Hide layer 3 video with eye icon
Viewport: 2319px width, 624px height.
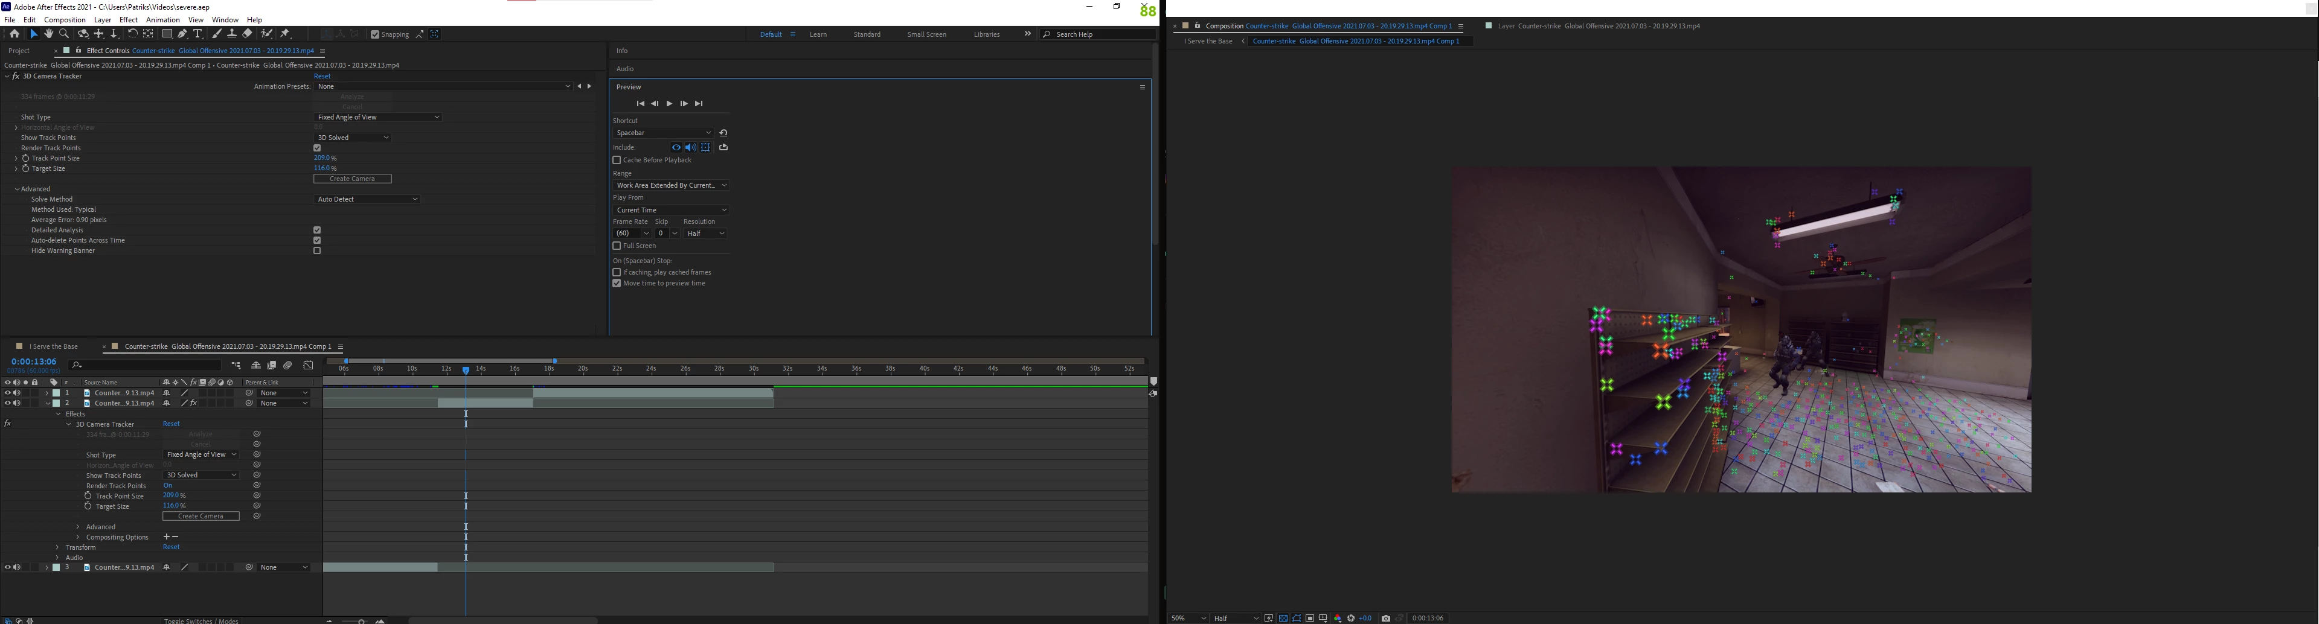[8, 567]
